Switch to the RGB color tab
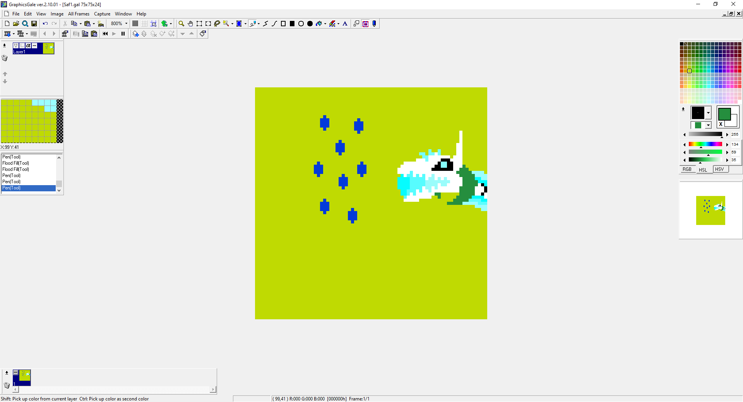The image size is (743, 402). coord(687,169)
